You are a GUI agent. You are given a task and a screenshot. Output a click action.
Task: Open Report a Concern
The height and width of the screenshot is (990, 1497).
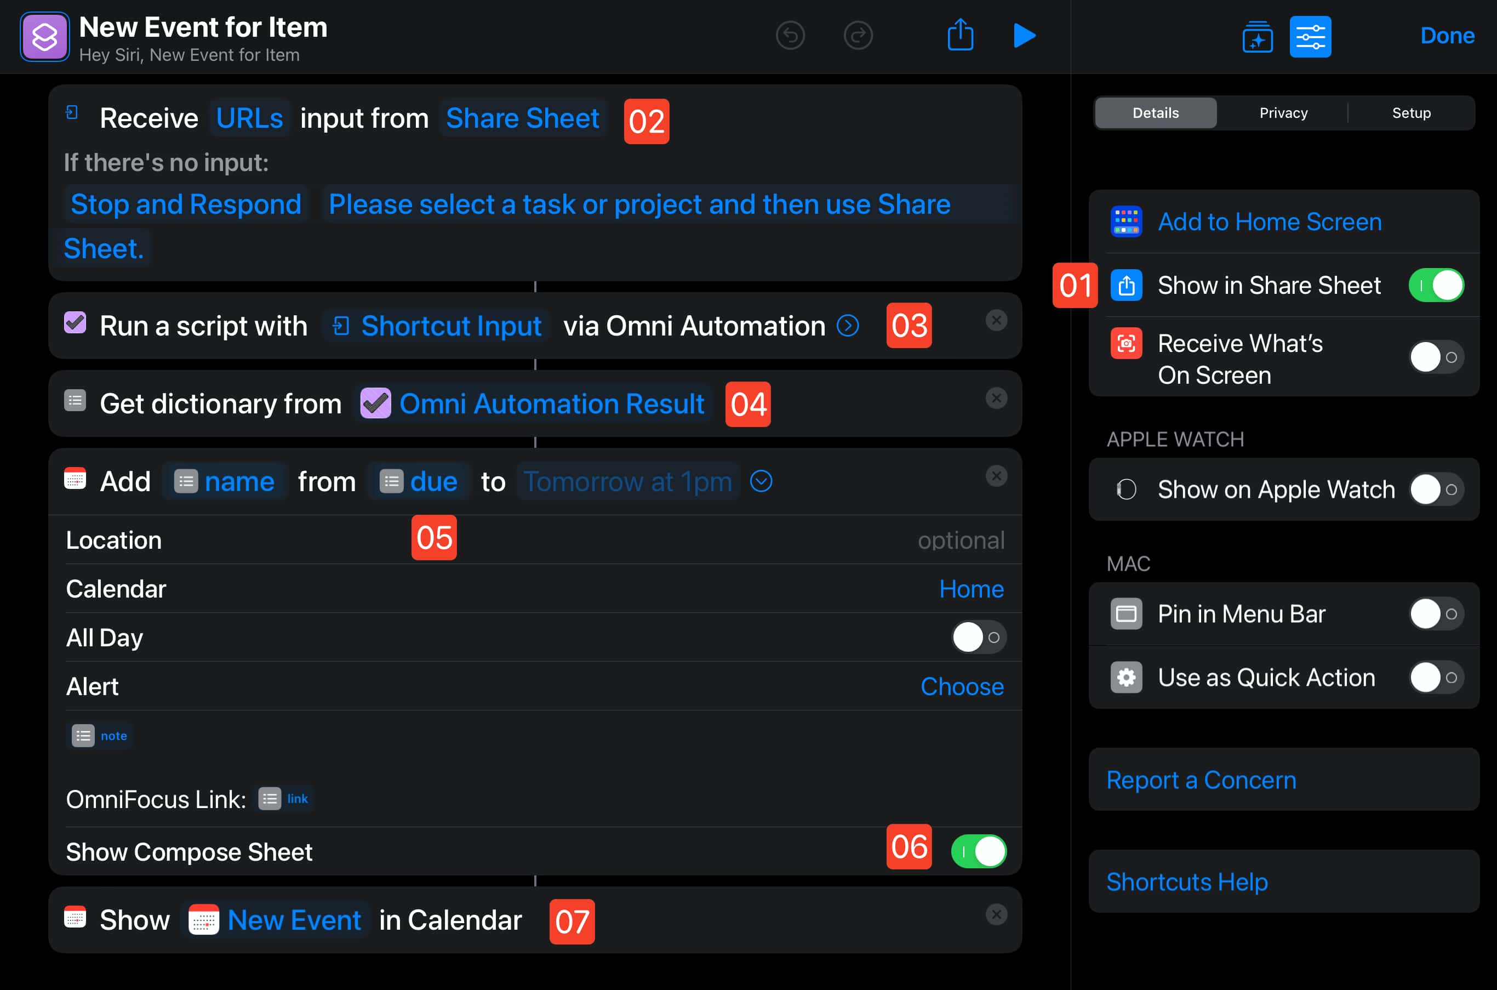click(x=1284, y=780)
